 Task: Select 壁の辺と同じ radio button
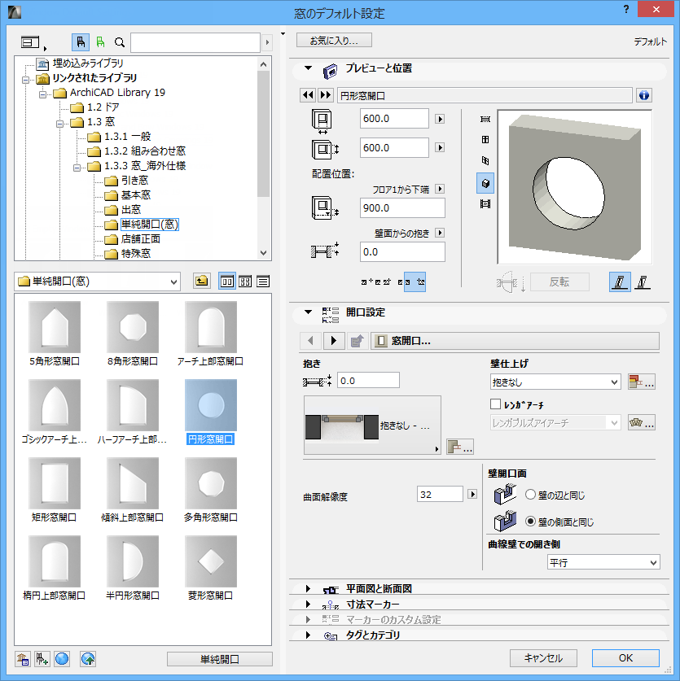(530, 495)
